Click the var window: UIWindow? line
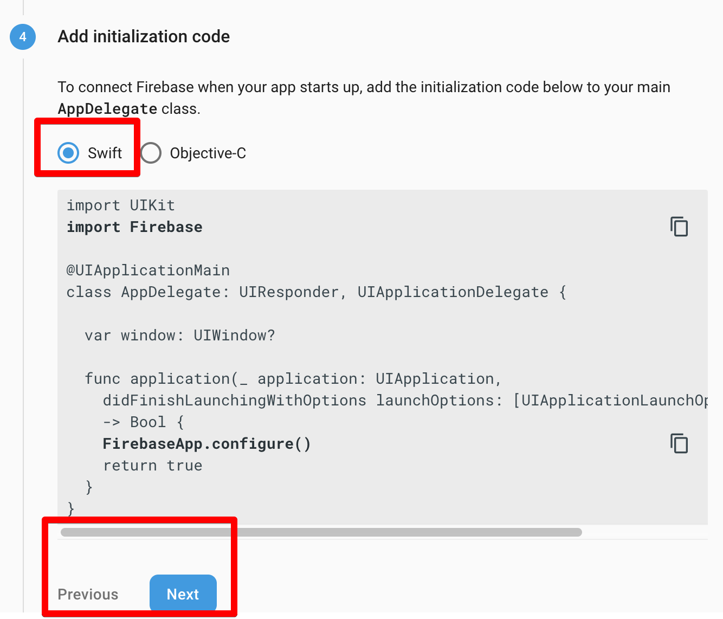723x619 pixels. pyautogui.click(x=180, y=336)
